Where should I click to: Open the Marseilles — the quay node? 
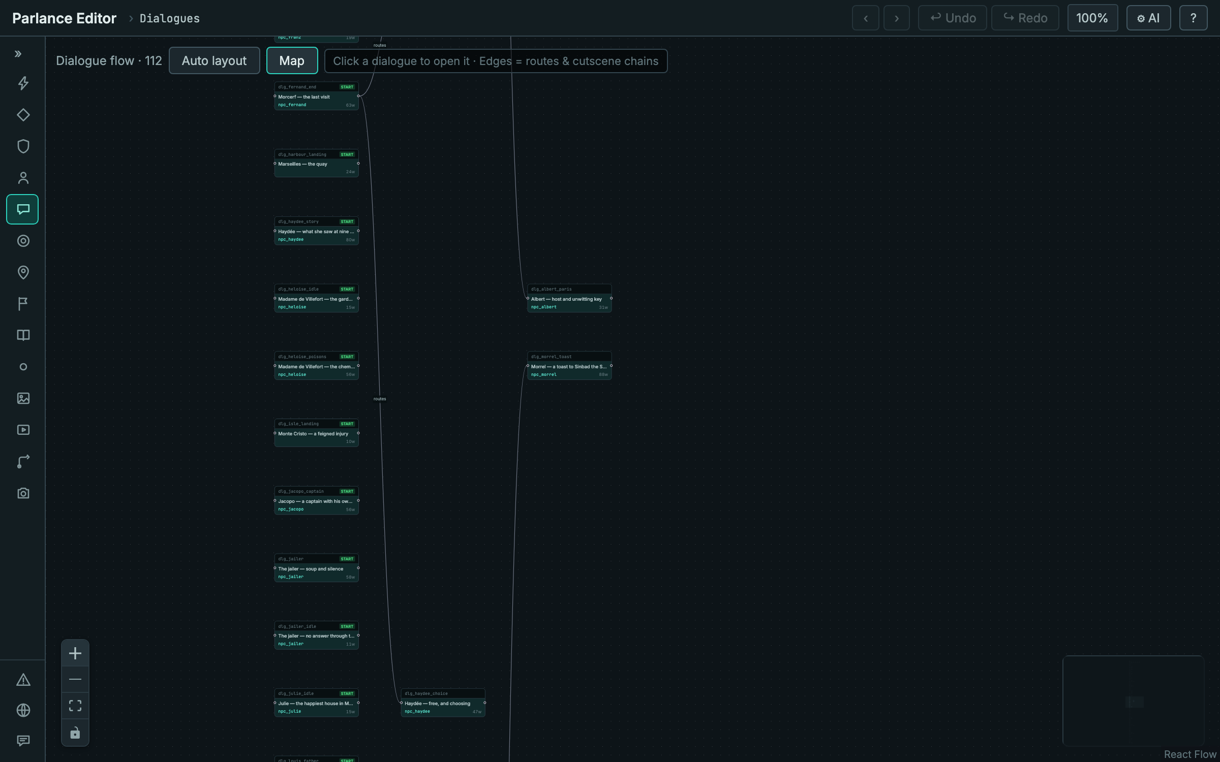click(x=316, y=163)
